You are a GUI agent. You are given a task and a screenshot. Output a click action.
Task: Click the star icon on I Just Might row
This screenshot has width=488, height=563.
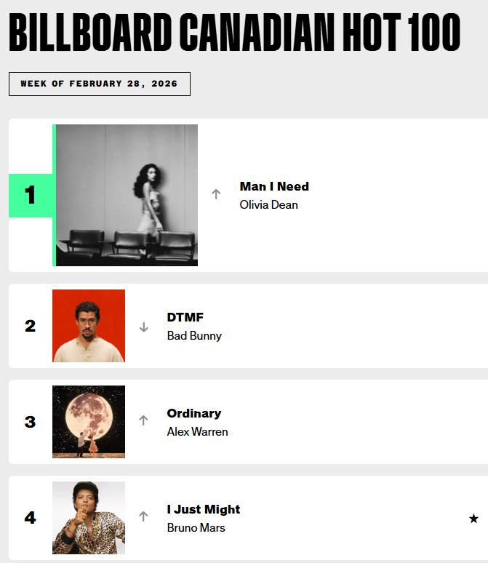[473, 519]
